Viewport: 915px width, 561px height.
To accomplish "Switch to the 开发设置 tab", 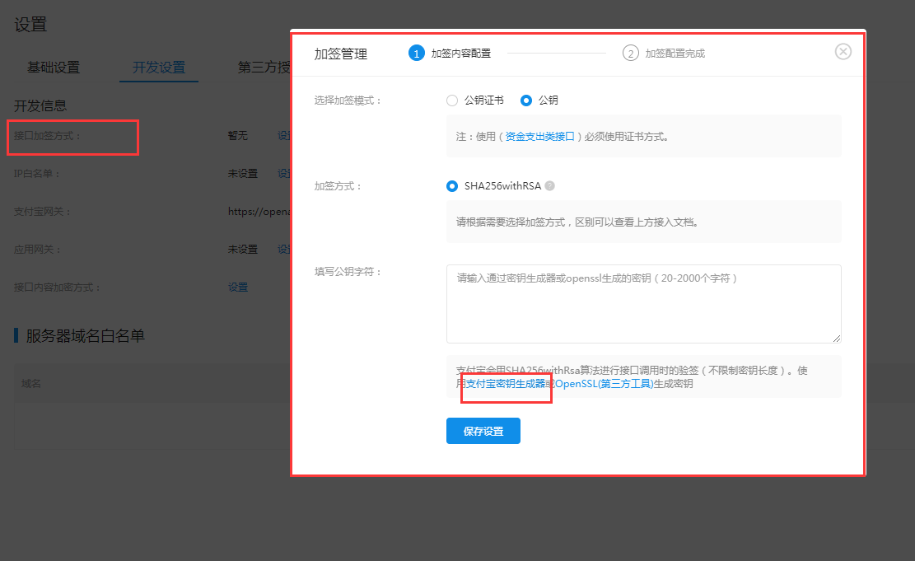I will [159, 67].
